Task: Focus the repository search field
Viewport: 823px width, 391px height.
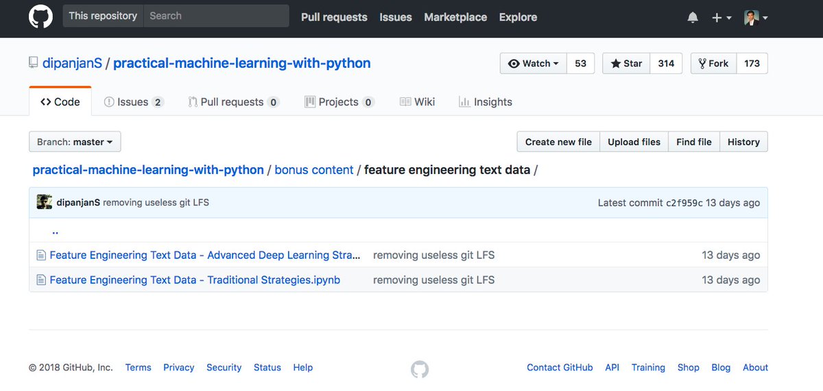Action: coord(215,16)
